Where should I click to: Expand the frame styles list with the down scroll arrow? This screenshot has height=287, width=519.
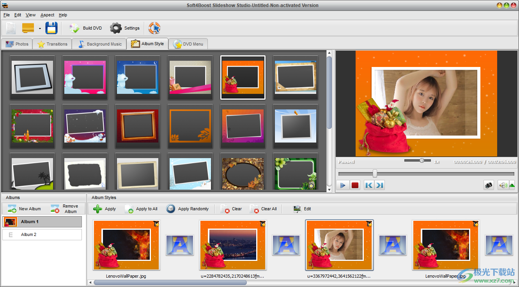pyautogui.click(x=330, y=190)
